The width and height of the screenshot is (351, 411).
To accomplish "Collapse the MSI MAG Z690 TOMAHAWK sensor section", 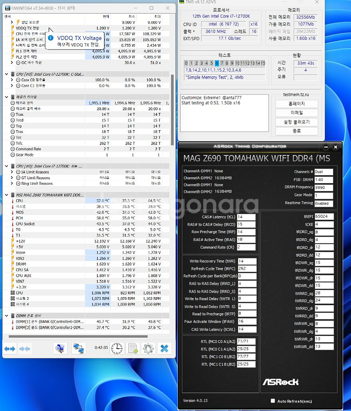I will [x=7, y=195].
